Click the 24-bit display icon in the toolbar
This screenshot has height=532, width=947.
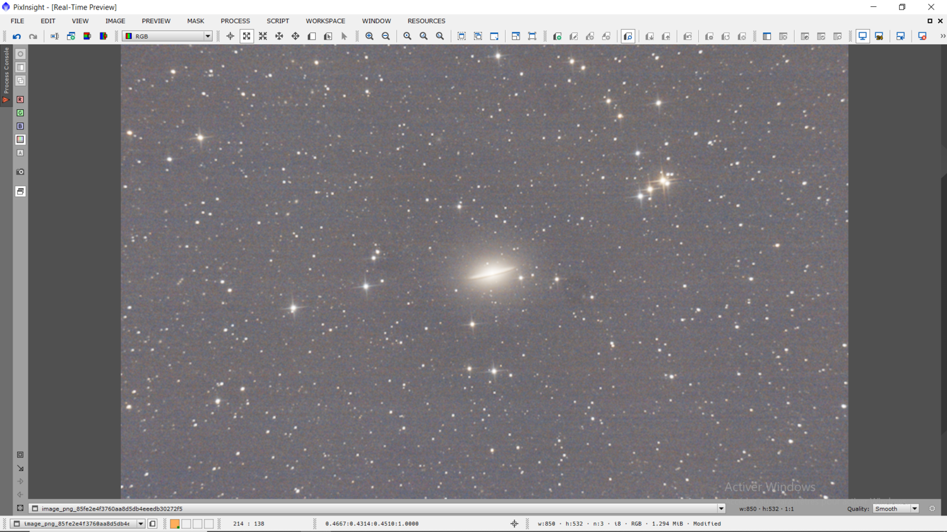[879, 37]
